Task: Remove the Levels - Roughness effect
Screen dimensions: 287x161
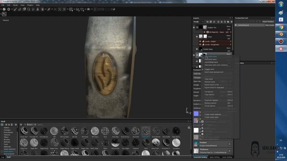Action: [x=230, y=45]
